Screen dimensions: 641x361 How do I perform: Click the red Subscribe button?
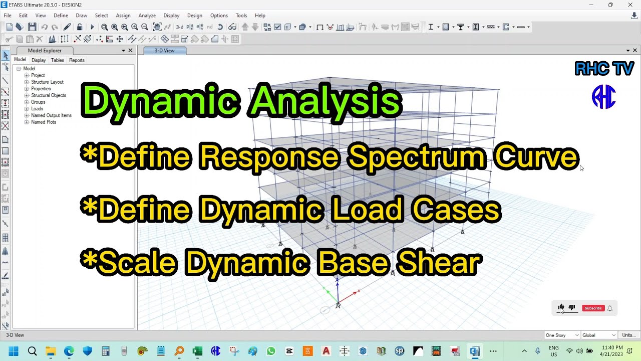593,308
